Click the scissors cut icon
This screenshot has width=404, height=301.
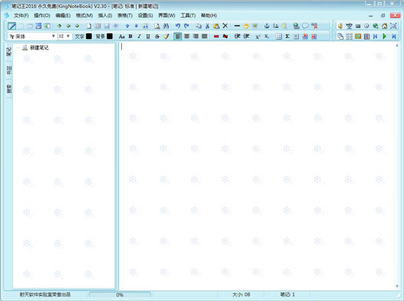pos(207,26)
